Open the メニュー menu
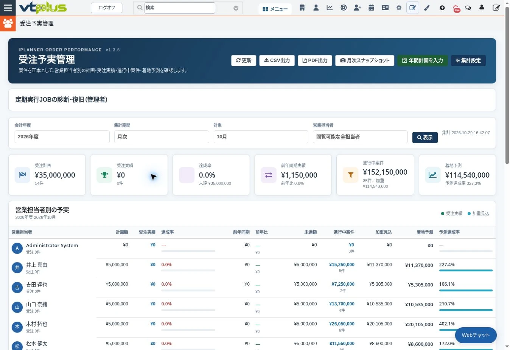 click(x=275, y=9)
